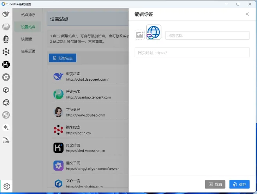Click https://tongyi.aliyun.com/qianwen URL text
The width and height of the screenshot is (258, 194).
click(x=93, y=169)
